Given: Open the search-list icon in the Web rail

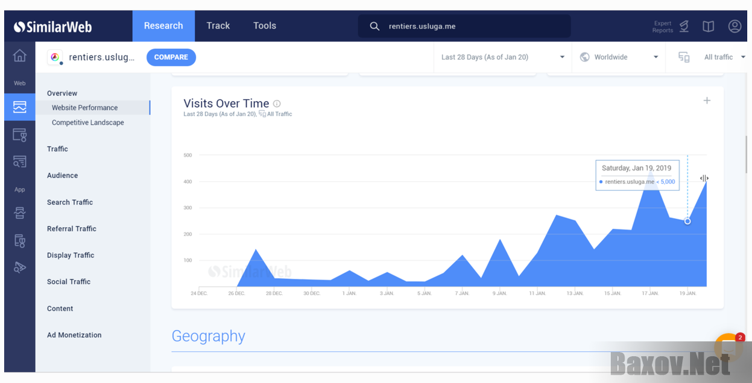Looking at the screenshot, I should click(20, 161).
